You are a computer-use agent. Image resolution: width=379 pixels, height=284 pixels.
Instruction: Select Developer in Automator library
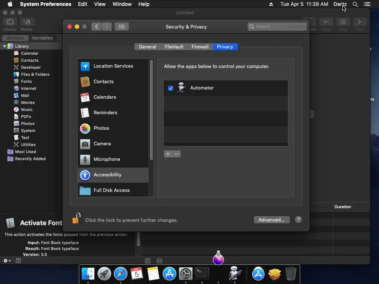point(31,67)
